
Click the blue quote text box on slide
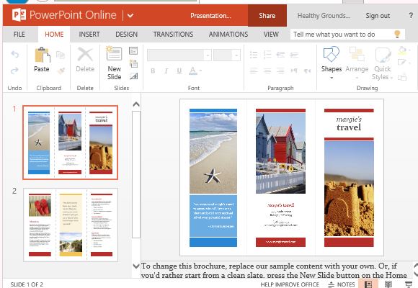(213, 216)
